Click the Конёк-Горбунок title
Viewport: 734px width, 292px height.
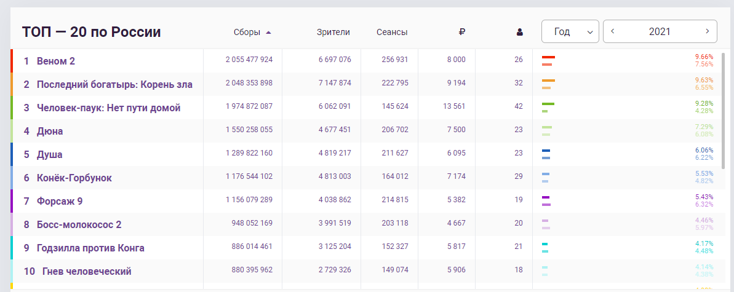point(74,178)
